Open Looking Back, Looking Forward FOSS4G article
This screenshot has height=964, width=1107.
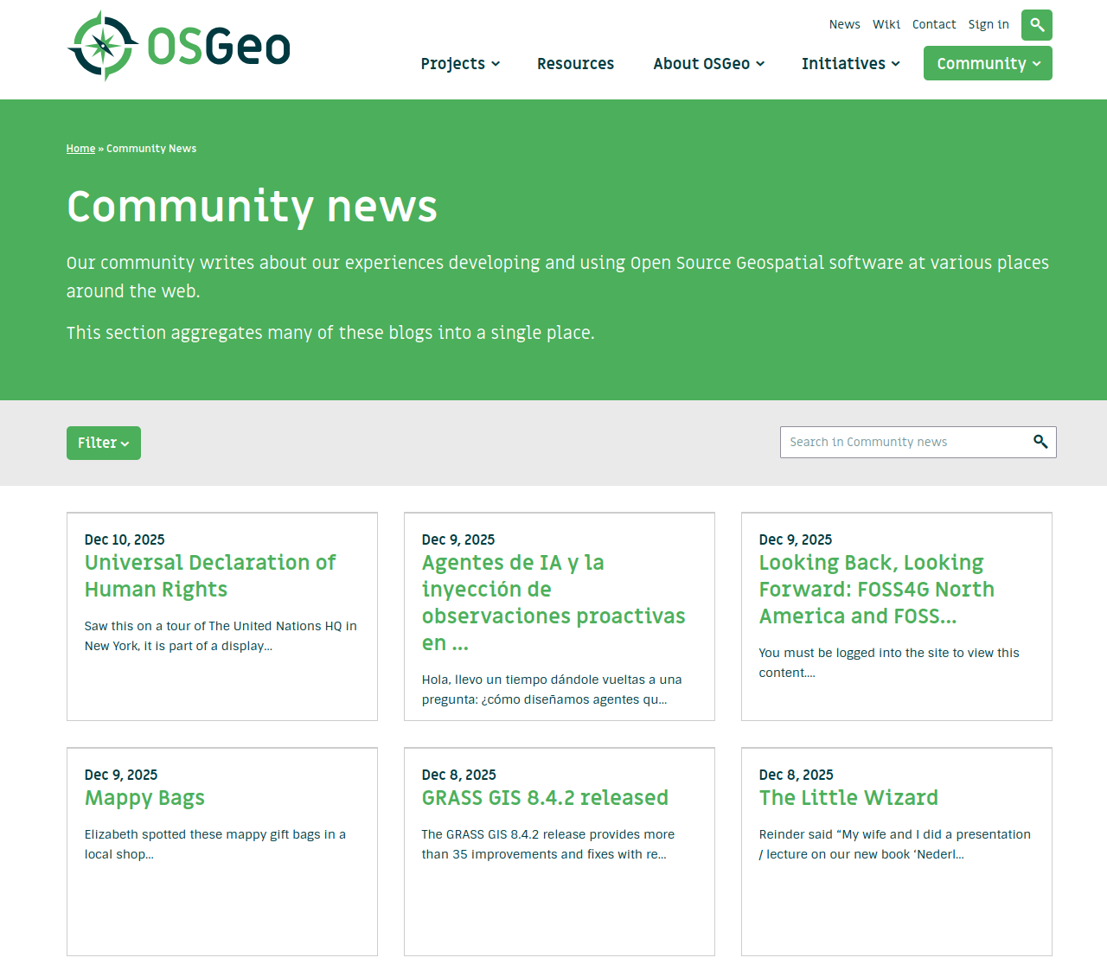[876, 590]
